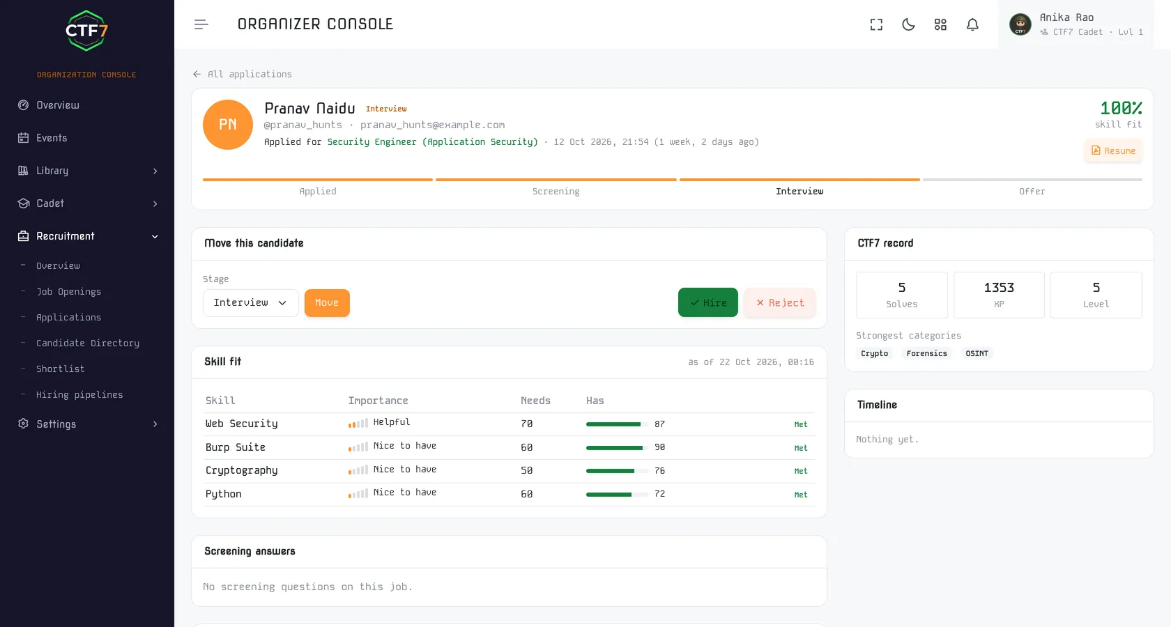Image resolution: width=1171 pixels, height=627 pixels.
Task: Toggle the sidebar hamburger menu
Action: 201,24
